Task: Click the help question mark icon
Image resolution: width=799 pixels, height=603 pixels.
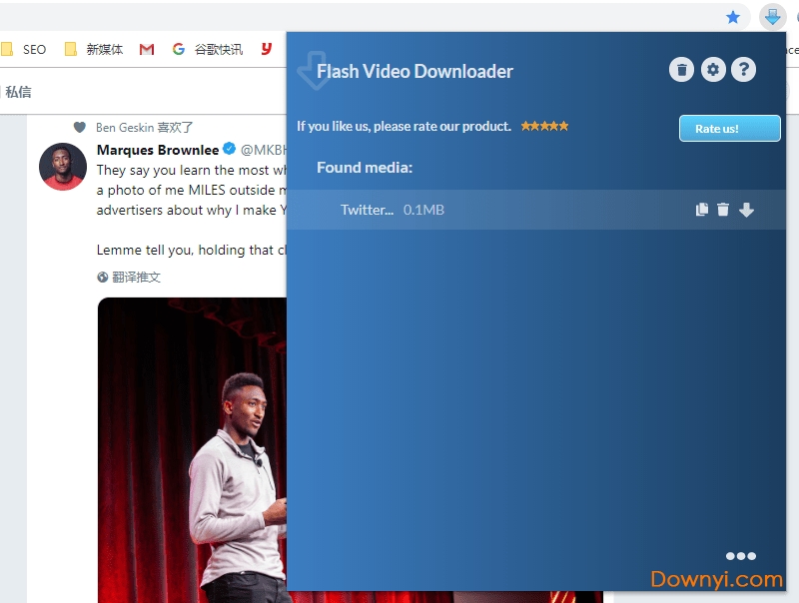Action: tap(743, 69)
